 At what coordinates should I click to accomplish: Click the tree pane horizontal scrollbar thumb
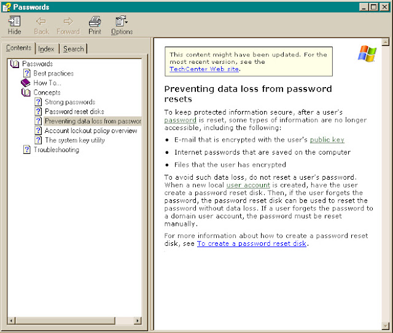pyautogui.click(x=65, y=321)
